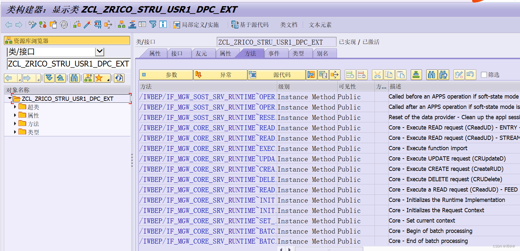The image size is (520, 251).
Task: Click the forward arrow in top toolbar
Action: click(19, 25)
